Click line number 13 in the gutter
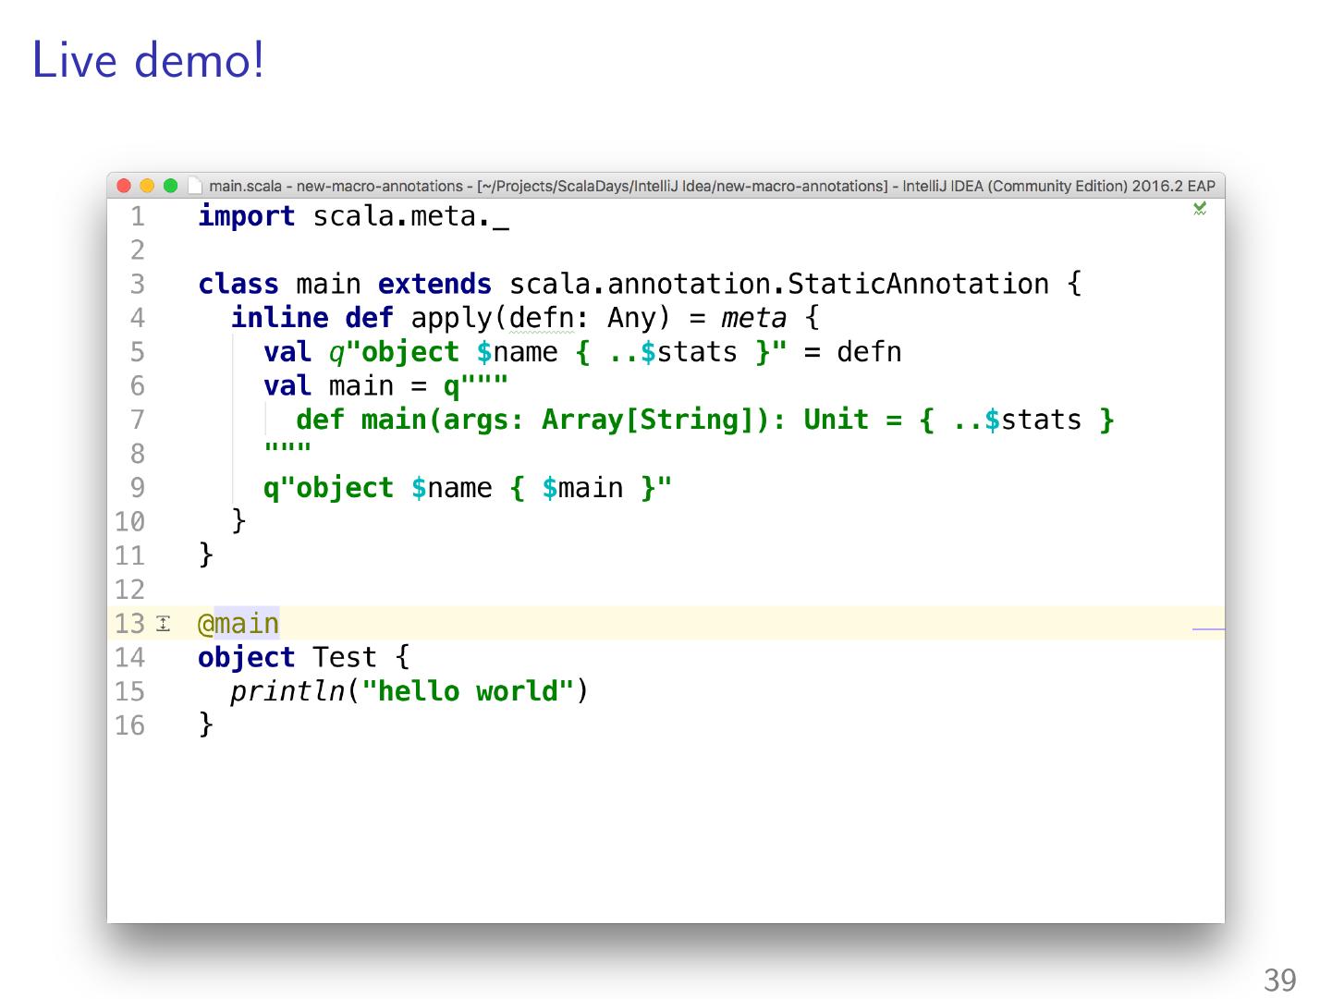 pos(129,624)
